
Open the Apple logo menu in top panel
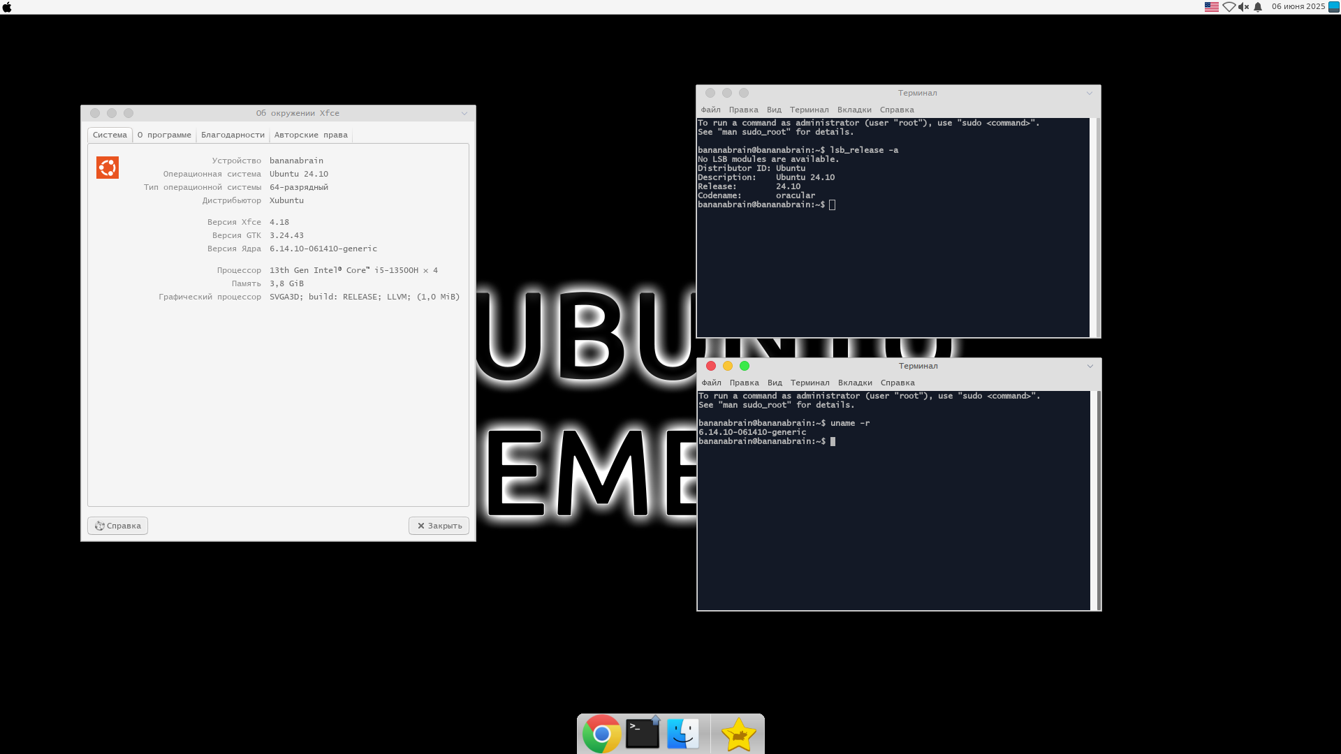click(x=7, y=7)
